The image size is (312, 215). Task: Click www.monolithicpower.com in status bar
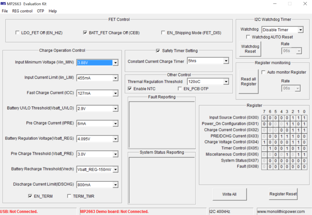281,211
